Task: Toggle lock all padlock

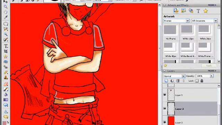Action: point(202,81)
